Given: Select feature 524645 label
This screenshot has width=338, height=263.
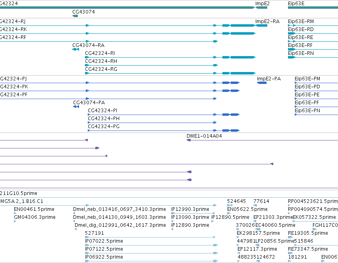Looking at the screenshot, I should [236, 201].
